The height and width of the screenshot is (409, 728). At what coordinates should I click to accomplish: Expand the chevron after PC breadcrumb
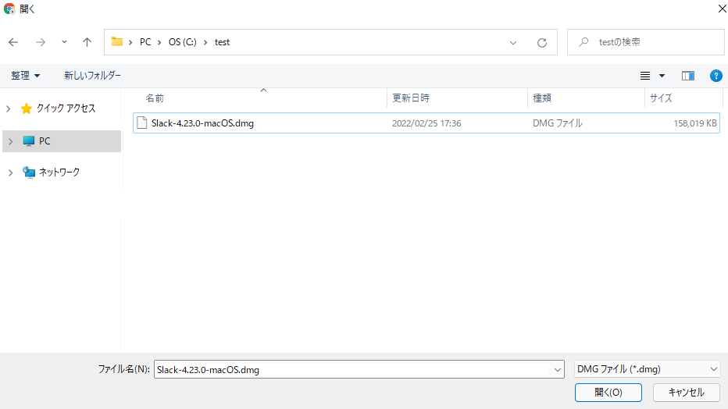(159, 42)
